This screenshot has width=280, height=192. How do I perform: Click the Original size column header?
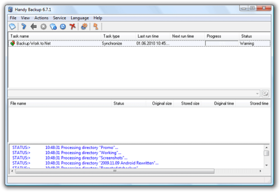pyautogui.click(x=160, y=104)
